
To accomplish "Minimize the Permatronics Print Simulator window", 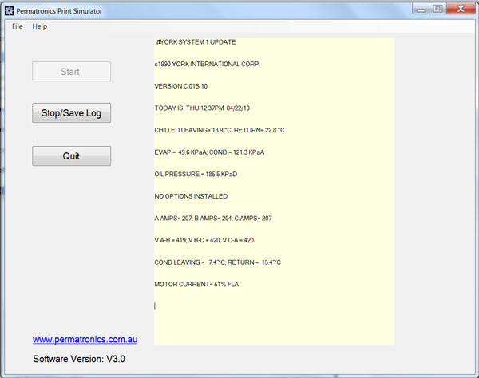I will click(421, 9).
